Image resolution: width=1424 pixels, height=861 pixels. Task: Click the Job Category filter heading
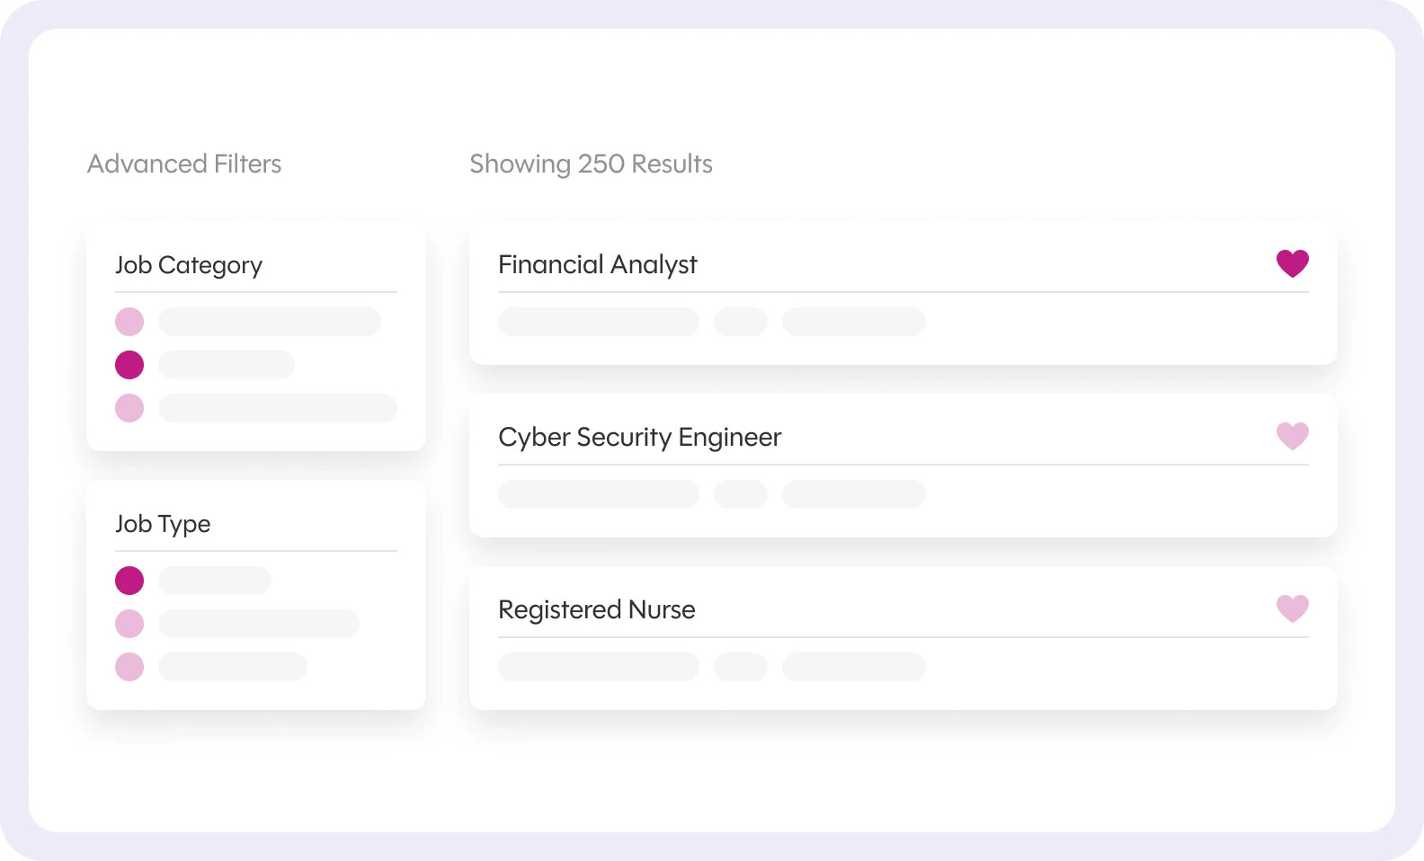coord(189,266)
